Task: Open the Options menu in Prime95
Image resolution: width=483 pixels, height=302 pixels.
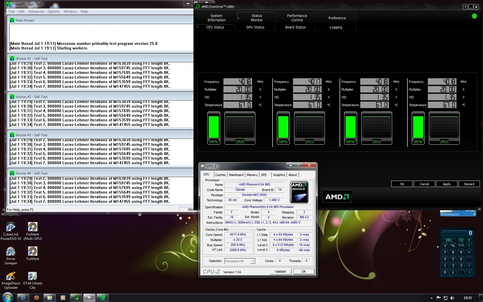Action: [x=54, y=12]
